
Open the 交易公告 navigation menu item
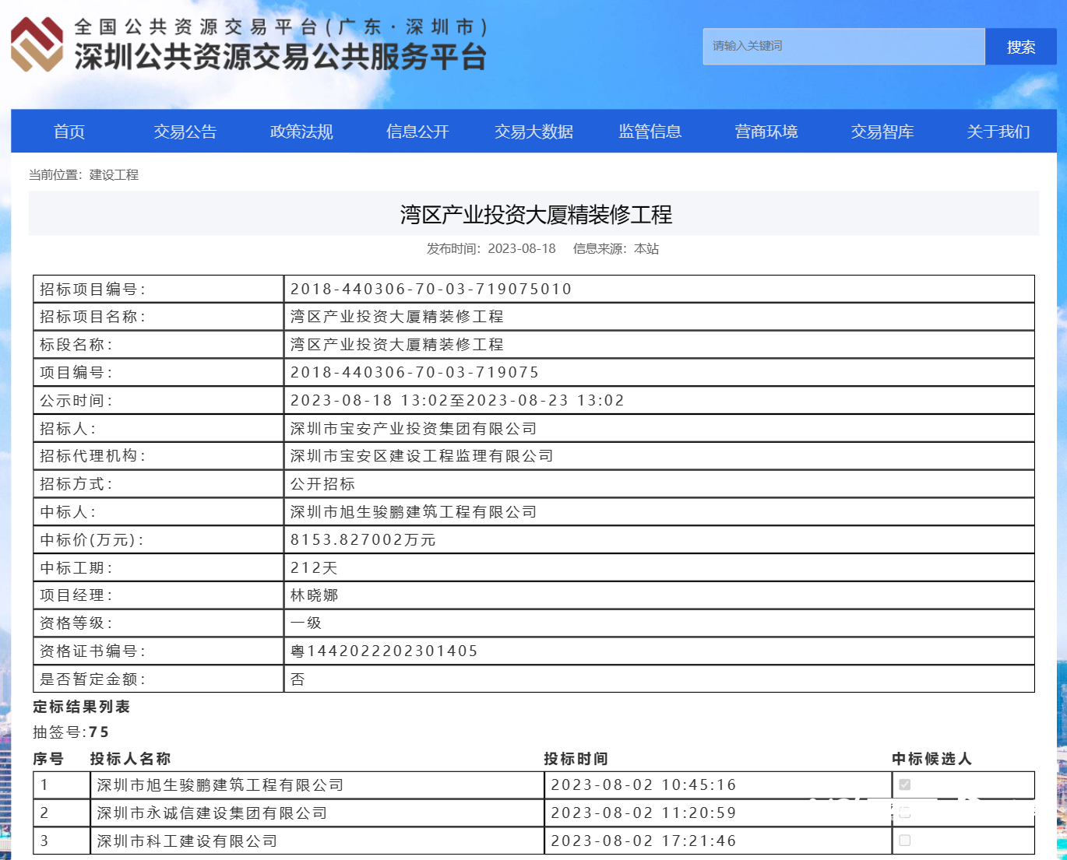point(185,132)
